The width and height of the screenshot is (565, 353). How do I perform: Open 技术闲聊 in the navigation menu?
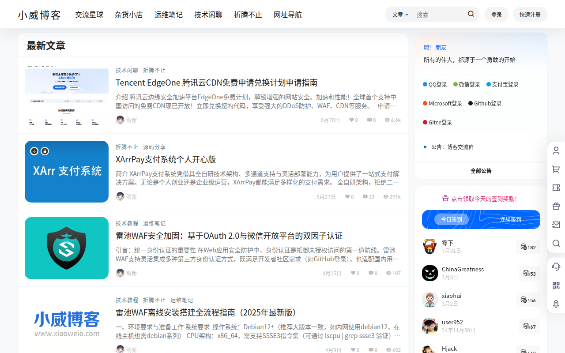point(208,15)
